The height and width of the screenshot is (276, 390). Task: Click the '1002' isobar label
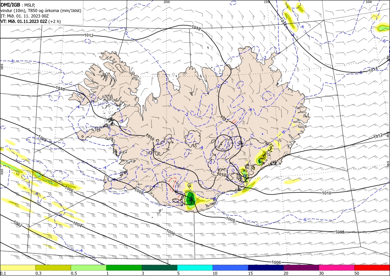point(18,223)
